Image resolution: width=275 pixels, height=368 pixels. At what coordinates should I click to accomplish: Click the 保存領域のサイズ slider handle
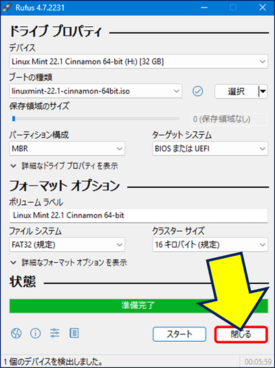14,119
